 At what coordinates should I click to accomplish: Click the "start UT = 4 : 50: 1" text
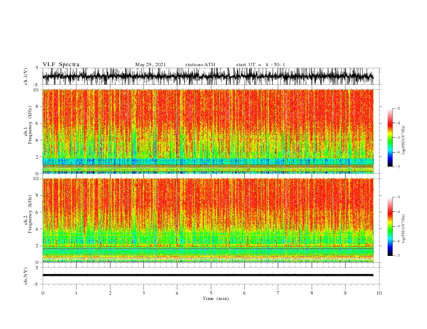(260, 65)
